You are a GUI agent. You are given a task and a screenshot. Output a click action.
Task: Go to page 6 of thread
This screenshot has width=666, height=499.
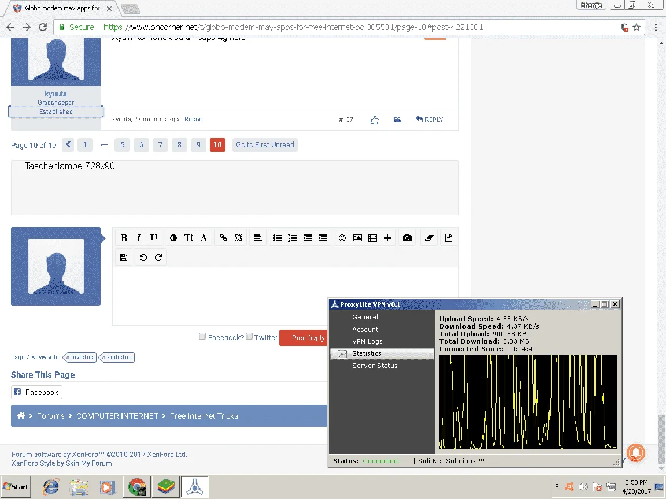[x=142, y=145]
